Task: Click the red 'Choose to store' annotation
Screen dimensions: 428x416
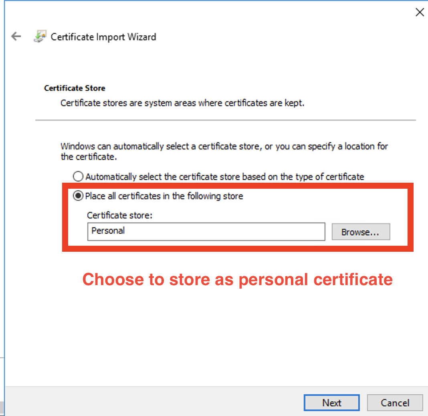Action: tap(237, 279)
